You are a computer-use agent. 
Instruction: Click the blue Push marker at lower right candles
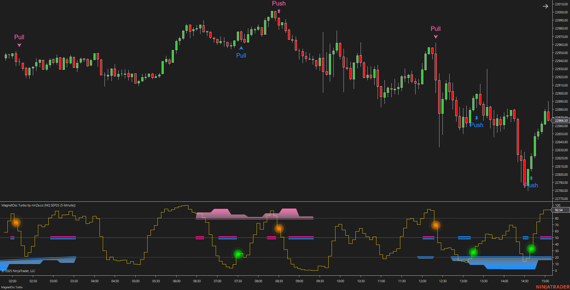[x=531, y=178]
